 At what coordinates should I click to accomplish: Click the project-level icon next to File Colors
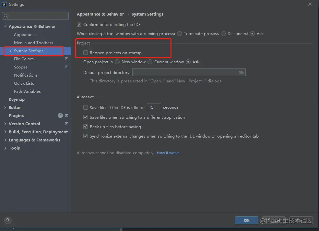click(66, 59)
